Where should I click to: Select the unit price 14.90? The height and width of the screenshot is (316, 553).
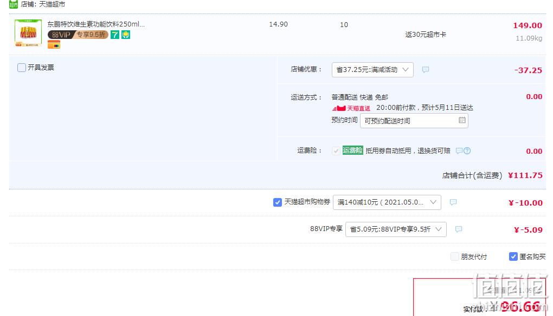click(278, 24)
